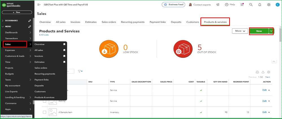Edit the A Sample Item row
The width and height of the screenshot is (282, 119).
coord(264,112)
